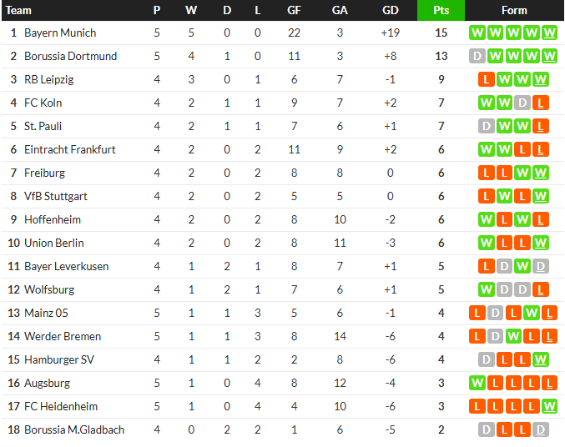Click the Form column header
This screenshot has height=447, width=565.
click(514, 10)
